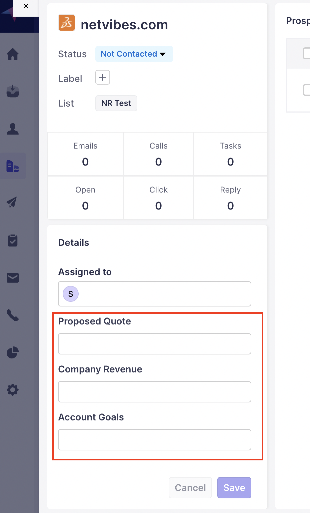Viewport: 310px width, 513px height.
Task: Close the account panel with X
Action: [26, 6]
